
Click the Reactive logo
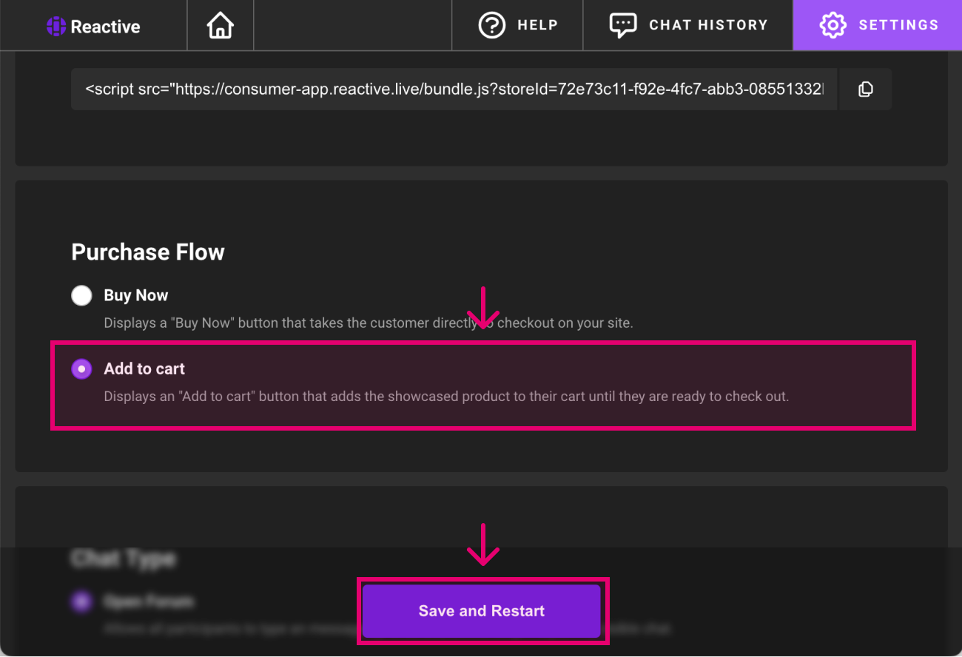pyautogui.click(x=93, y=27)
